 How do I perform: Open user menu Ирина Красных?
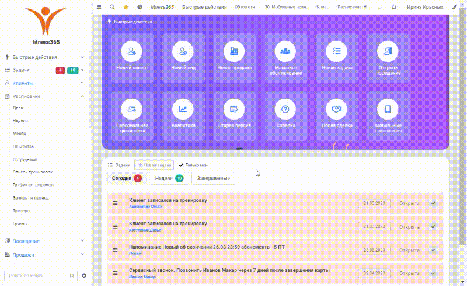(x=425, y=7)
